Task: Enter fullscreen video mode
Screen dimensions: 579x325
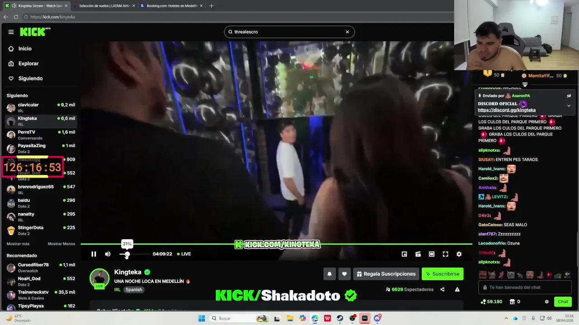Action: 446,254
